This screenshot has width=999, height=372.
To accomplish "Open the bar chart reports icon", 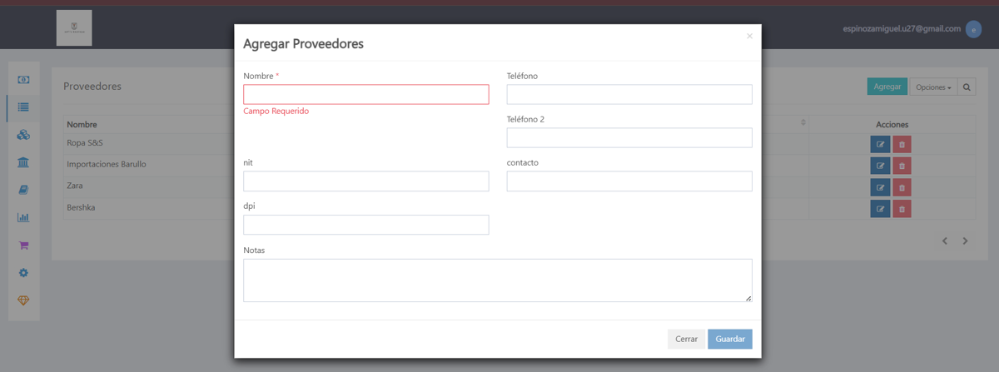I will click(23, 217).
